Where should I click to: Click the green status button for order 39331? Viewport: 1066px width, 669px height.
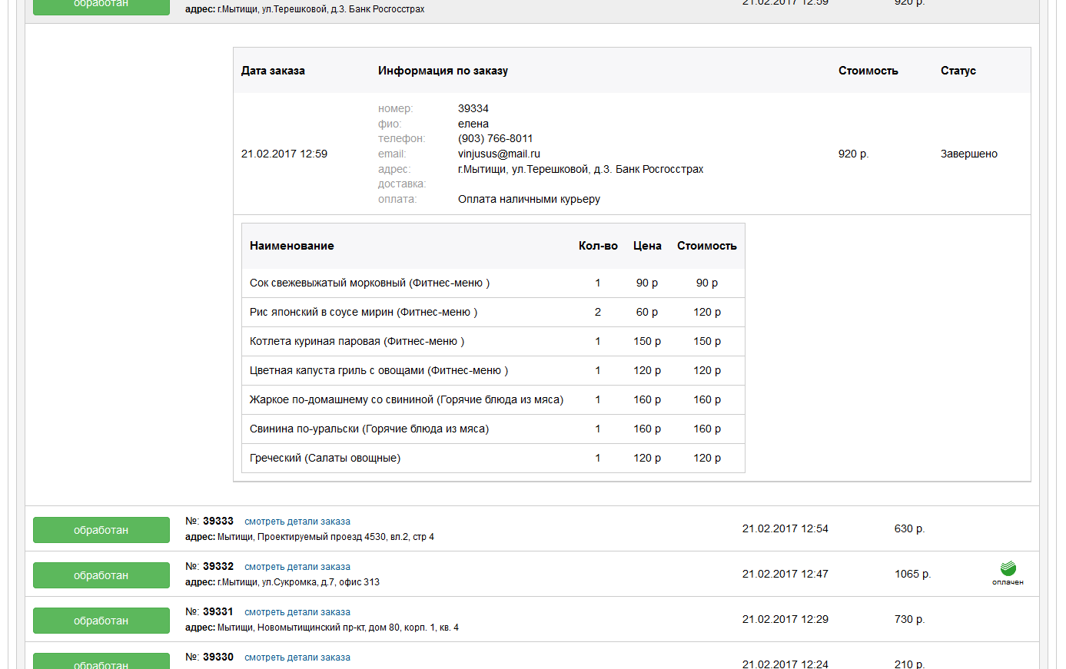click(101, 621)
